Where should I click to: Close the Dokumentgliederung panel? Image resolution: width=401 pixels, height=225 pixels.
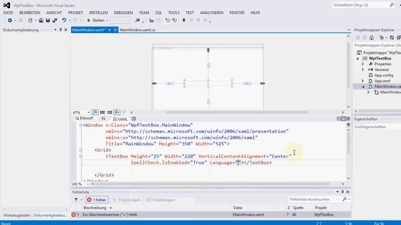point(66,30)
